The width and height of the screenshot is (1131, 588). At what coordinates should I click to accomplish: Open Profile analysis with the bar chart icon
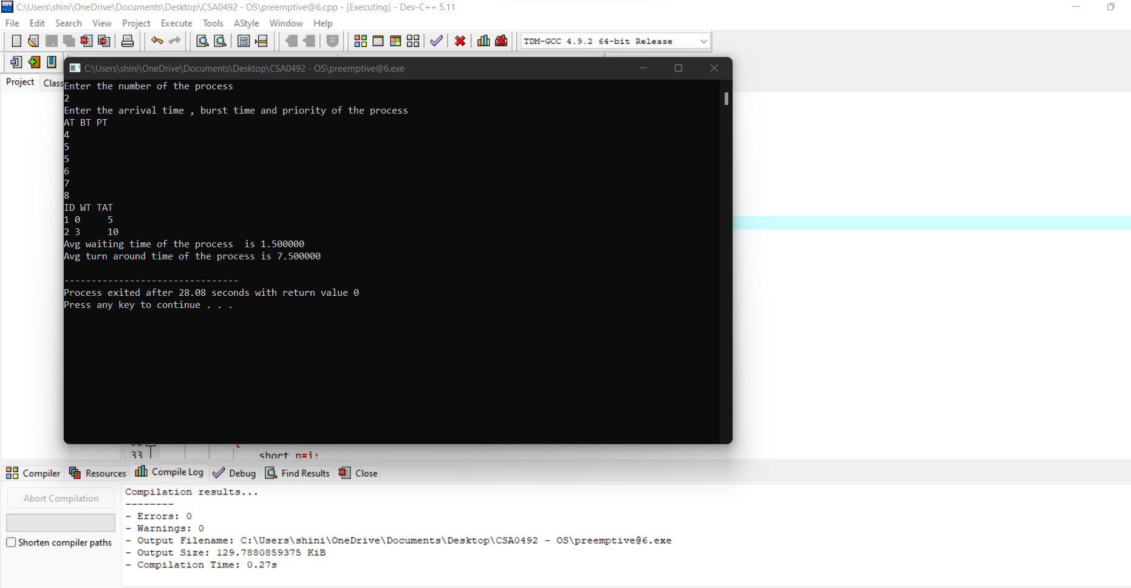pyautogui.click(x=483, y=41)
